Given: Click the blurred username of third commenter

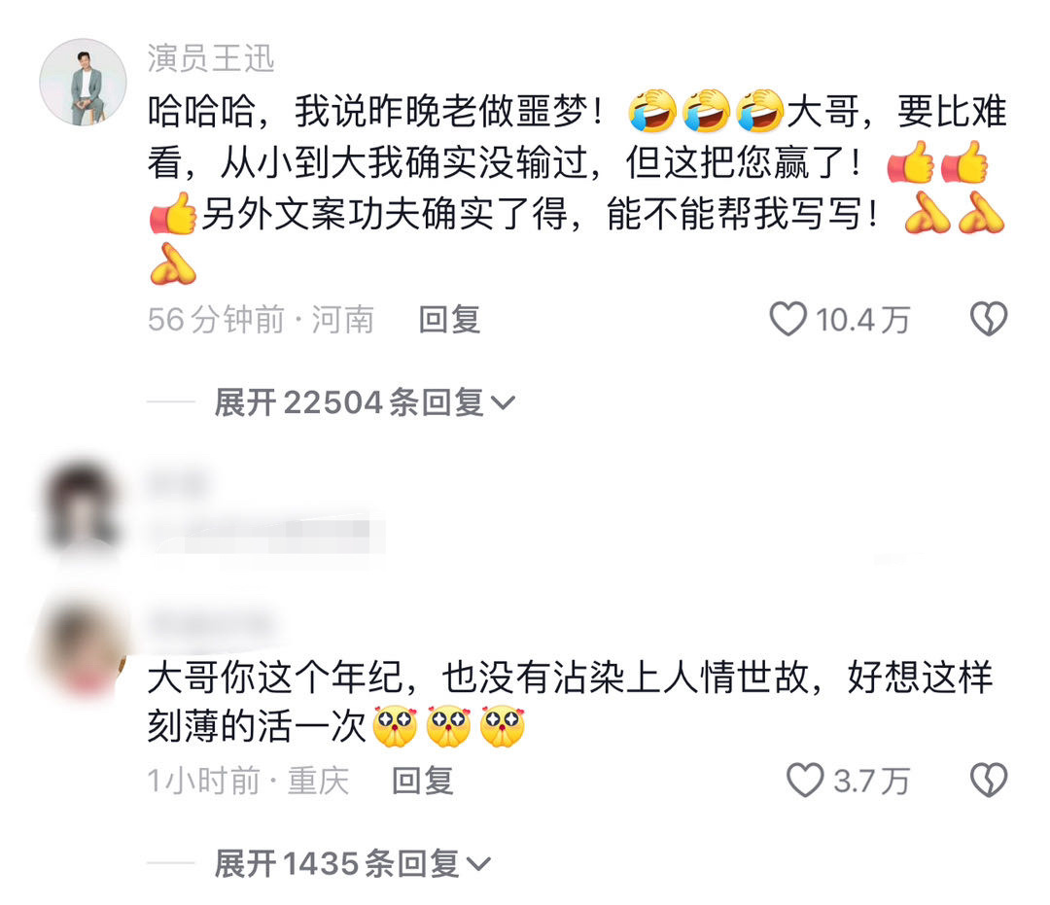Looking at the screenshot, I should coord(210,624).
